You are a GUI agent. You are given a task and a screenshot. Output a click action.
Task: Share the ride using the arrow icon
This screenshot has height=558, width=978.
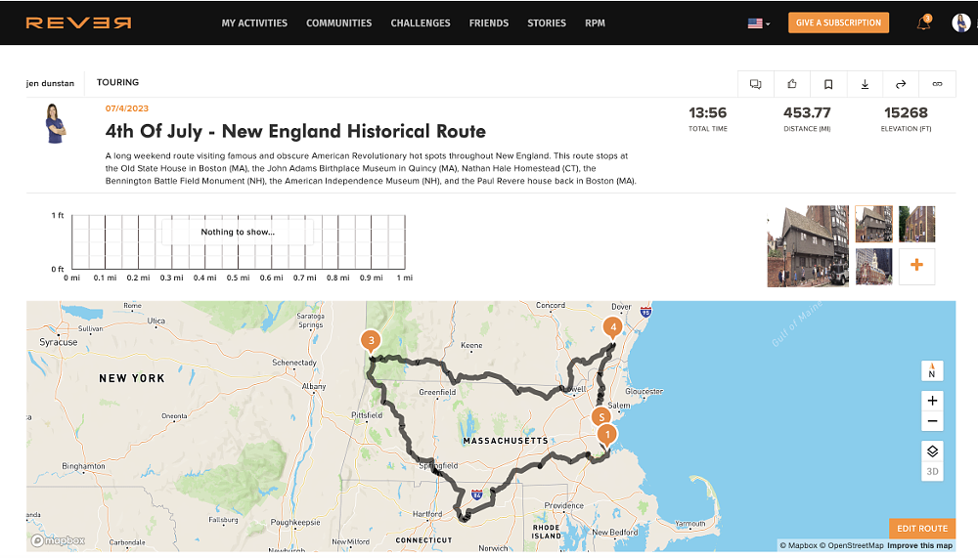pos(901,84)
